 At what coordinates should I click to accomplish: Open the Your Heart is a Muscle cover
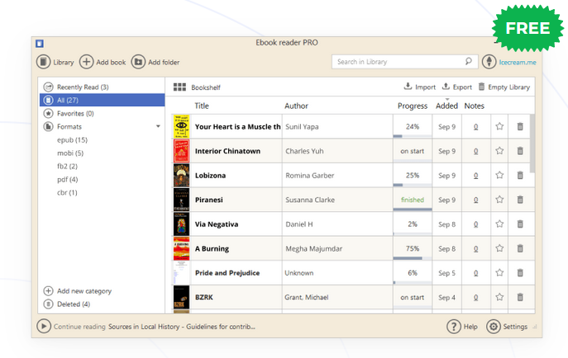pos(181,126)
